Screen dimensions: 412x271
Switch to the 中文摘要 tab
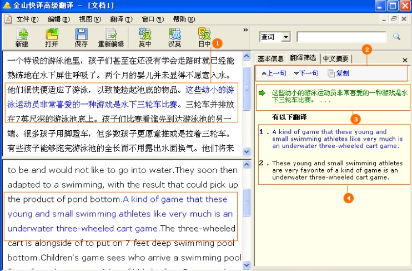(336, 59)
